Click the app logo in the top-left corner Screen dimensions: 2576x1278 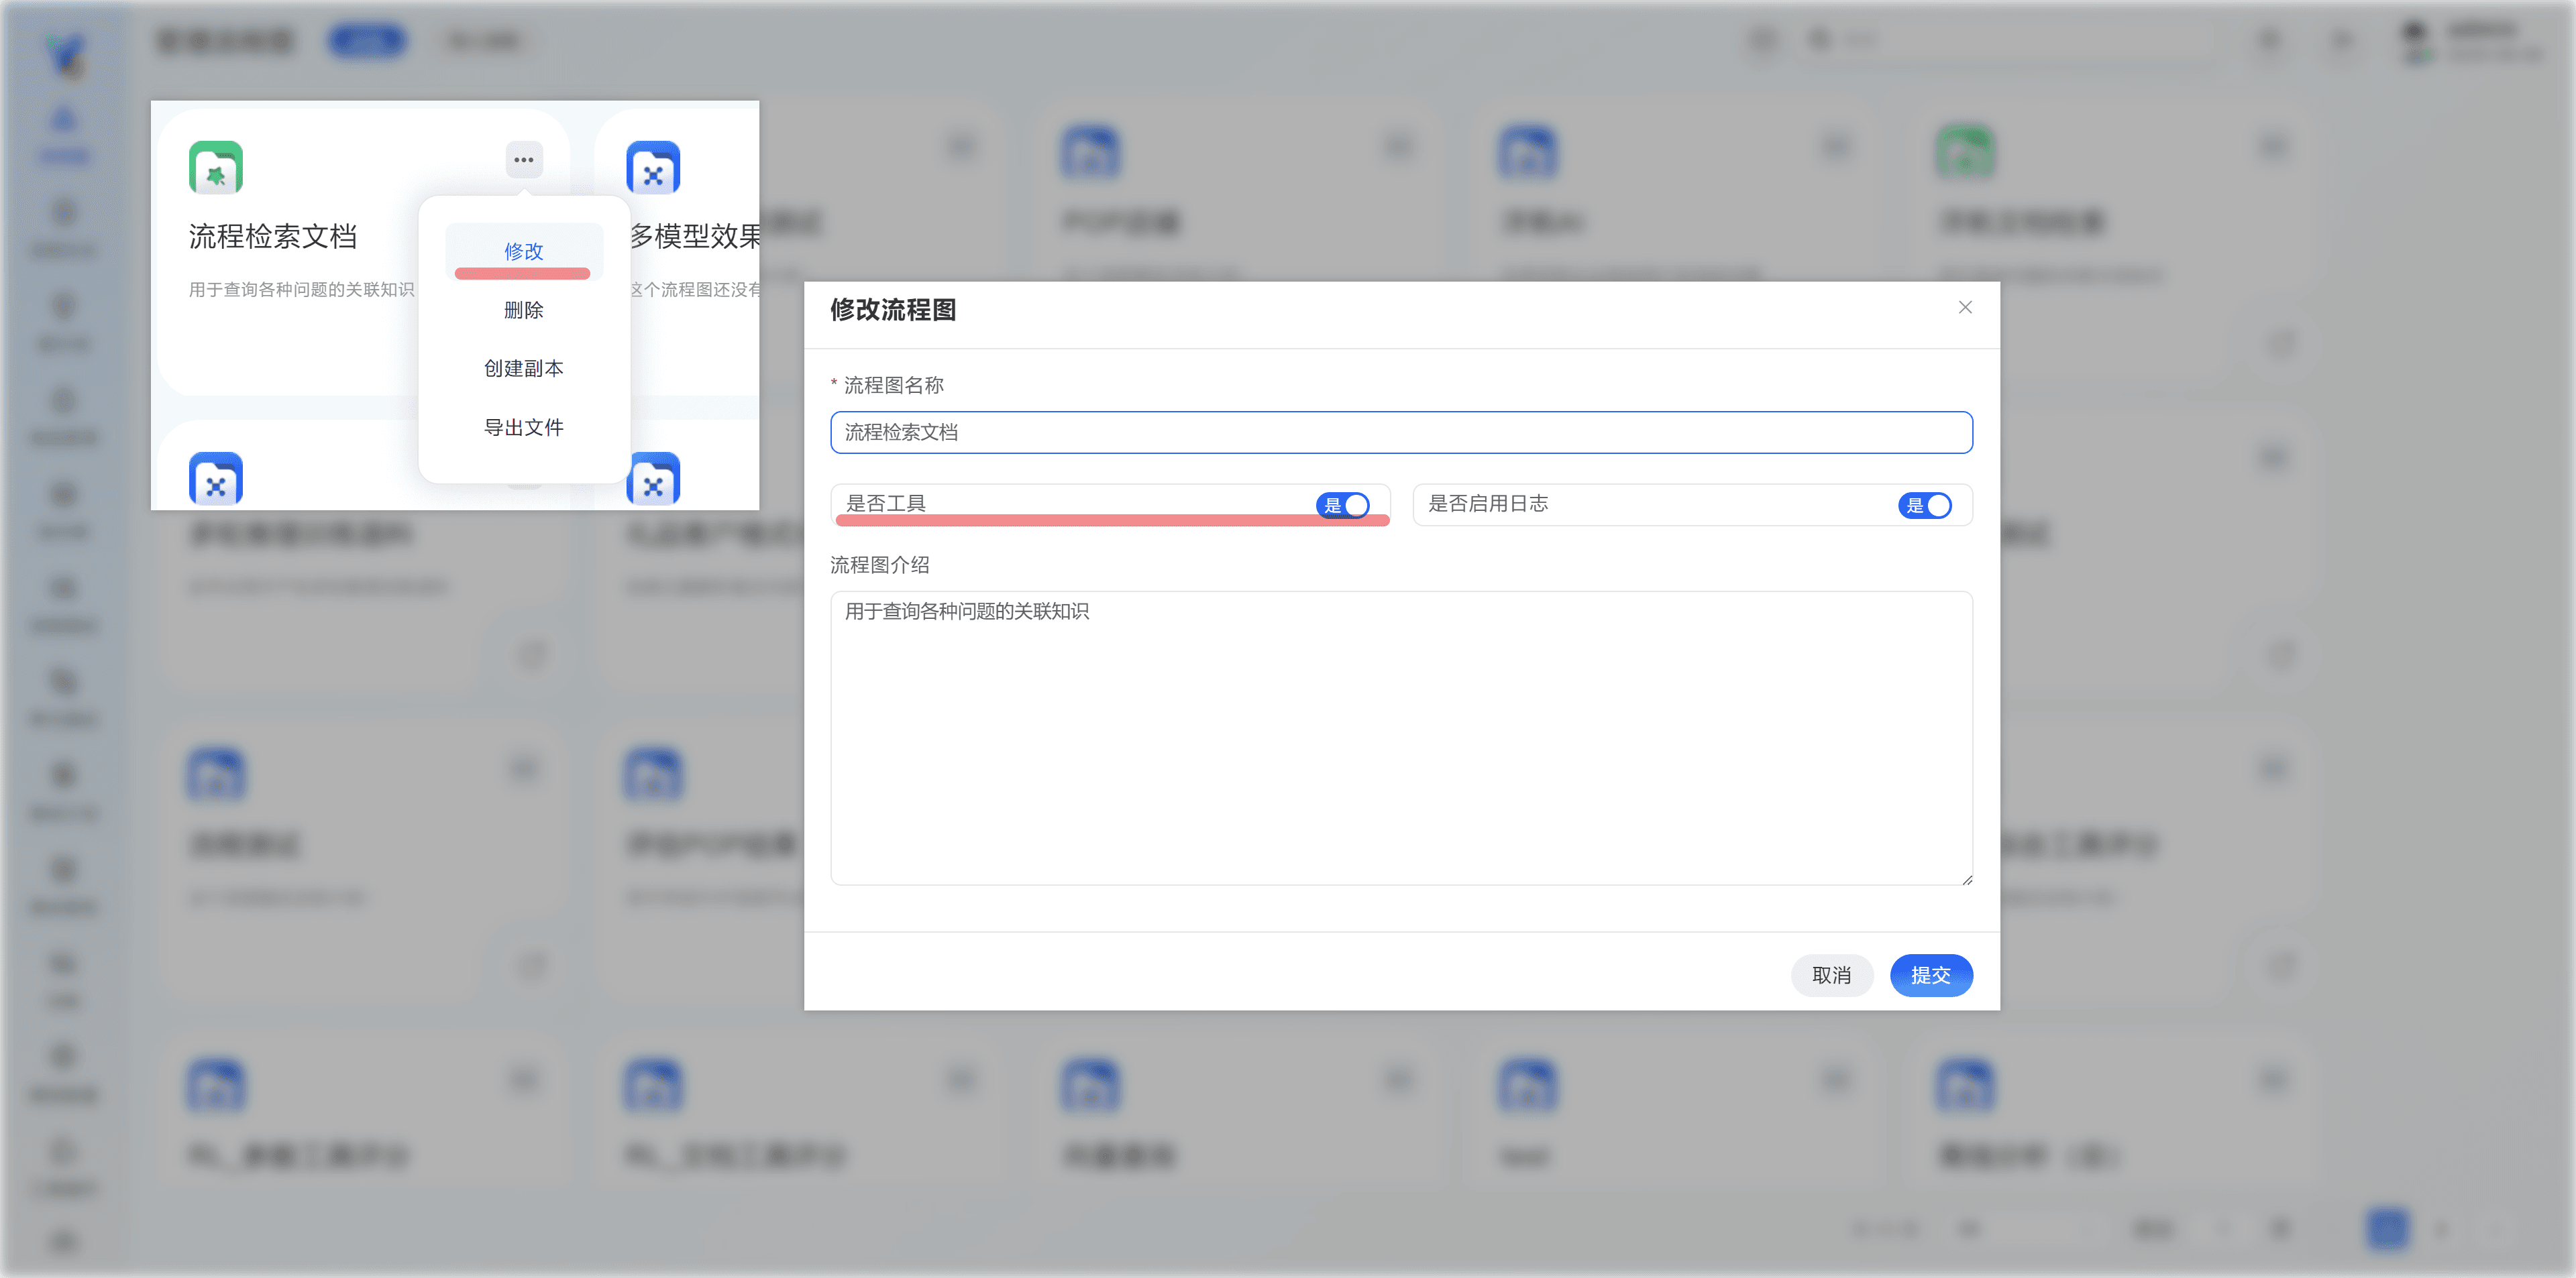pyautogui.click(x=66, y=54)
